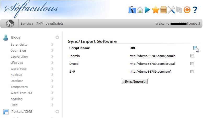Open the Dotclear script link

17,81
